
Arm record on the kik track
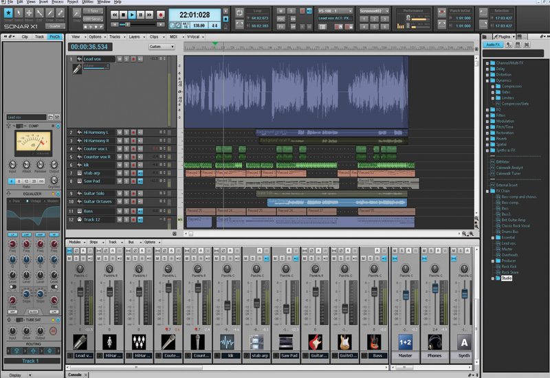pyautogui.click(x=133, y=165)
